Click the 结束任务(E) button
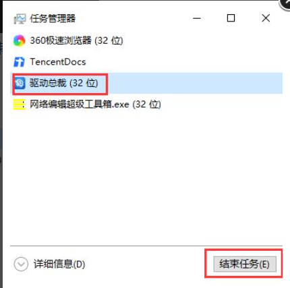This screenshot has width=290, height=288. coord(245,264)
